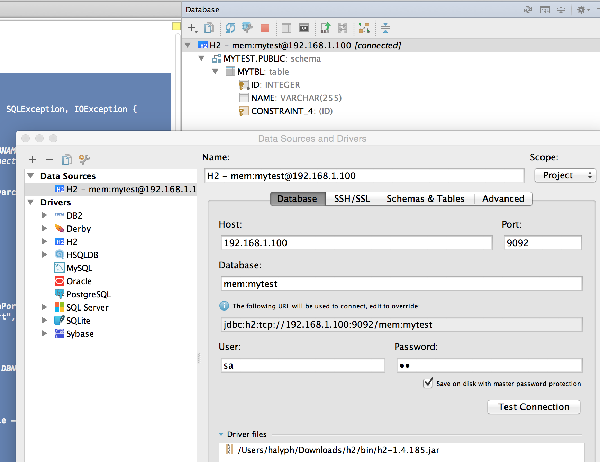Image resolution: width=600 pixels, height=462 pixels.
Task: Click the Password field
Action: 489,365
